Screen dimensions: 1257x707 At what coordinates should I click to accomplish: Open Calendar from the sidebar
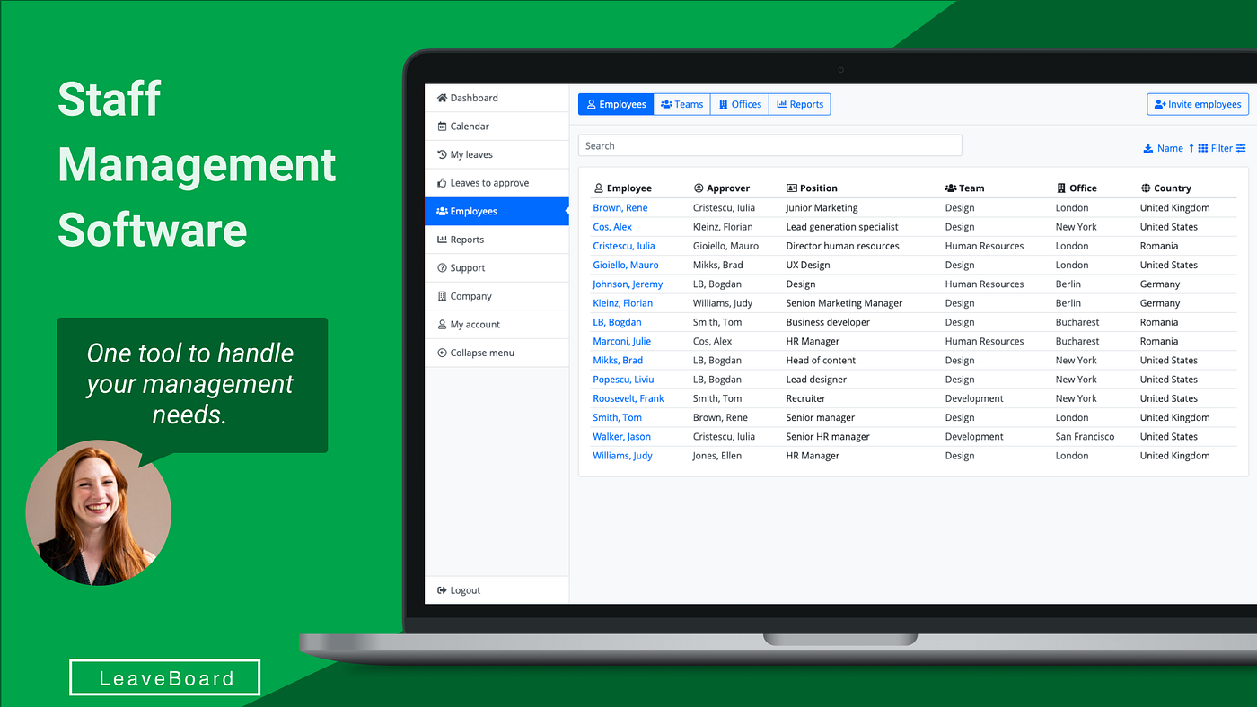click(x=497, y=127)
